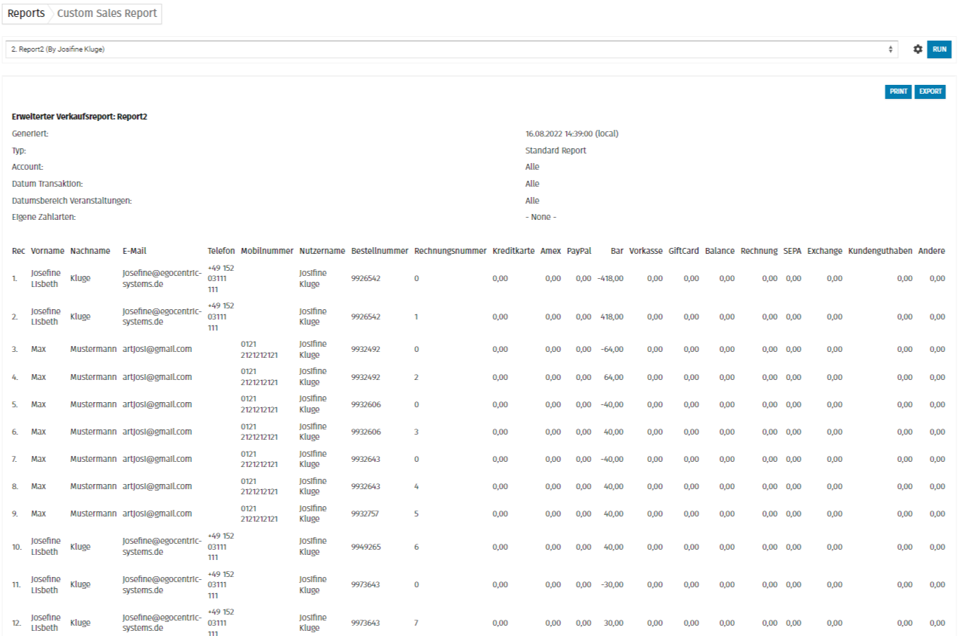Image resolution: width=963 pixels, height=636 pixels.
Task: Click the Nachname column header
Action: [91, 251]
